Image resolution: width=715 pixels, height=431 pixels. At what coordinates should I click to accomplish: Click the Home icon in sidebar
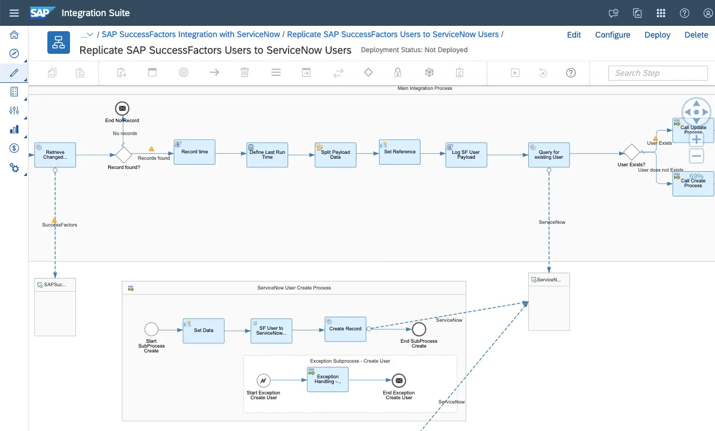tap(14, 35)
